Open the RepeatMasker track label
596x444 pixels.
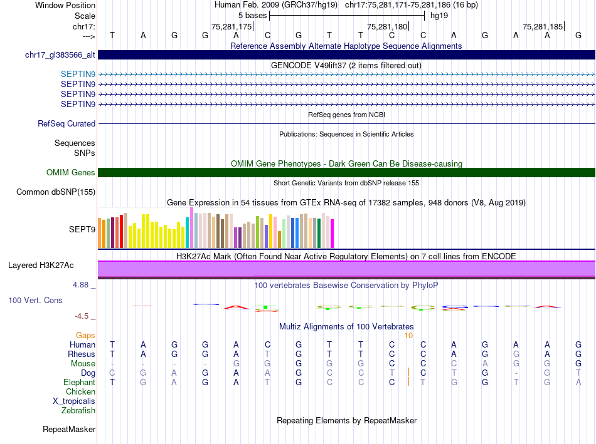tap(69, 430)
